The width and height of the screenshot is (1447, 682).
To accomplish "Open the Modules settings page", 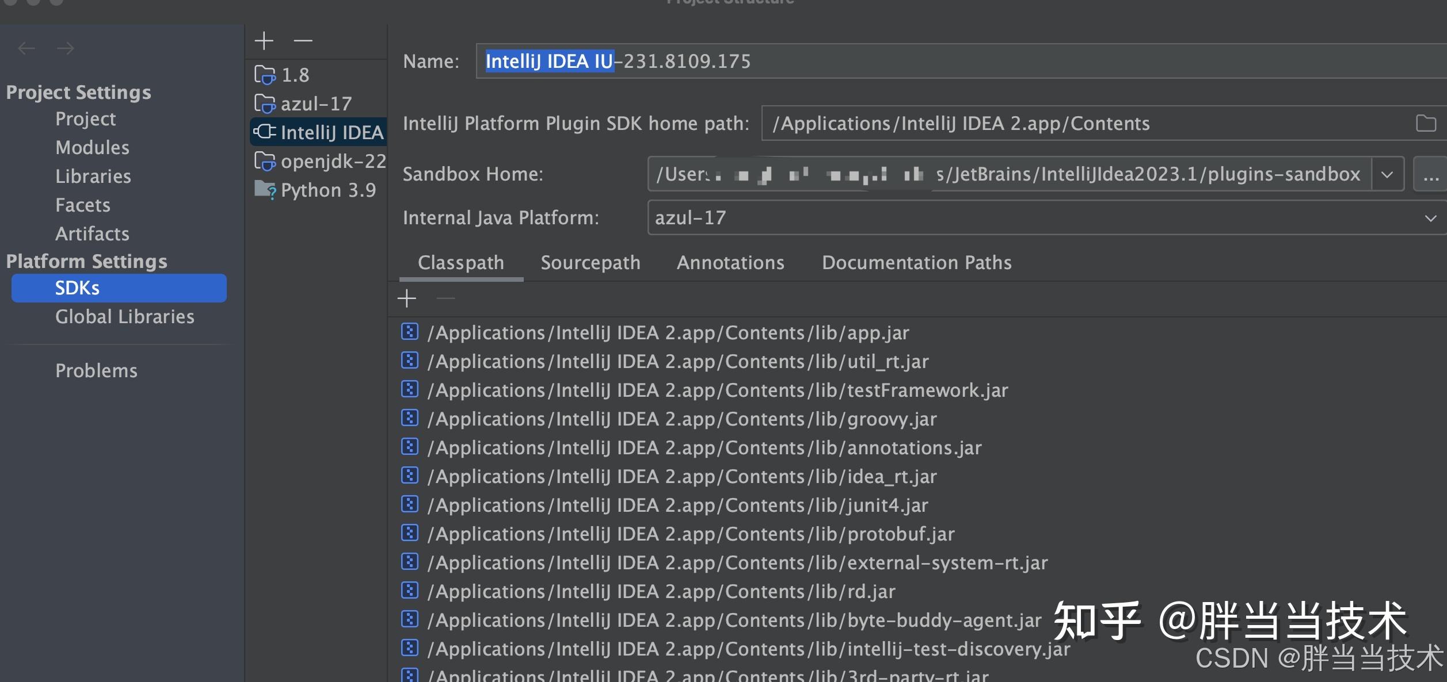I will point(93,148).
